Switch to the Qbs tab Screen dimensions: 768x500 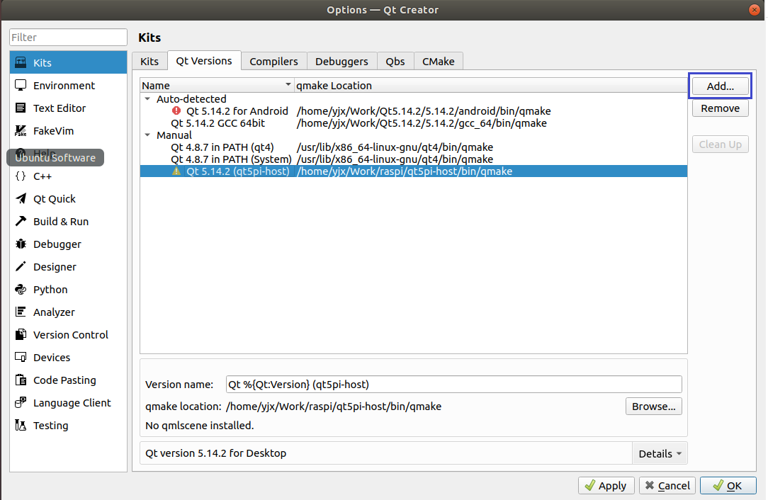[x=395, y=61]
